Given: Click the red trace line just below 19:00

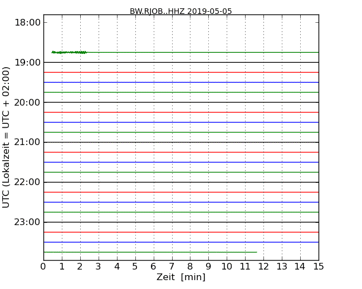Looking at the screenshot, I should click(x=181, y=72).
